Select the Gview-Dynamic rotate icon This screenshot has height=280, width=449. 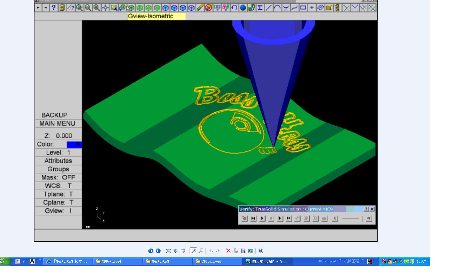click(x=123, y=8)
